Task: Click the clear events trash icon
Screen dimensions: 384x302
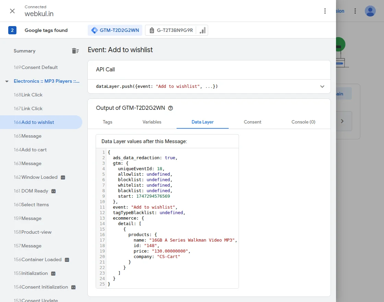Action: coord(75,51)
